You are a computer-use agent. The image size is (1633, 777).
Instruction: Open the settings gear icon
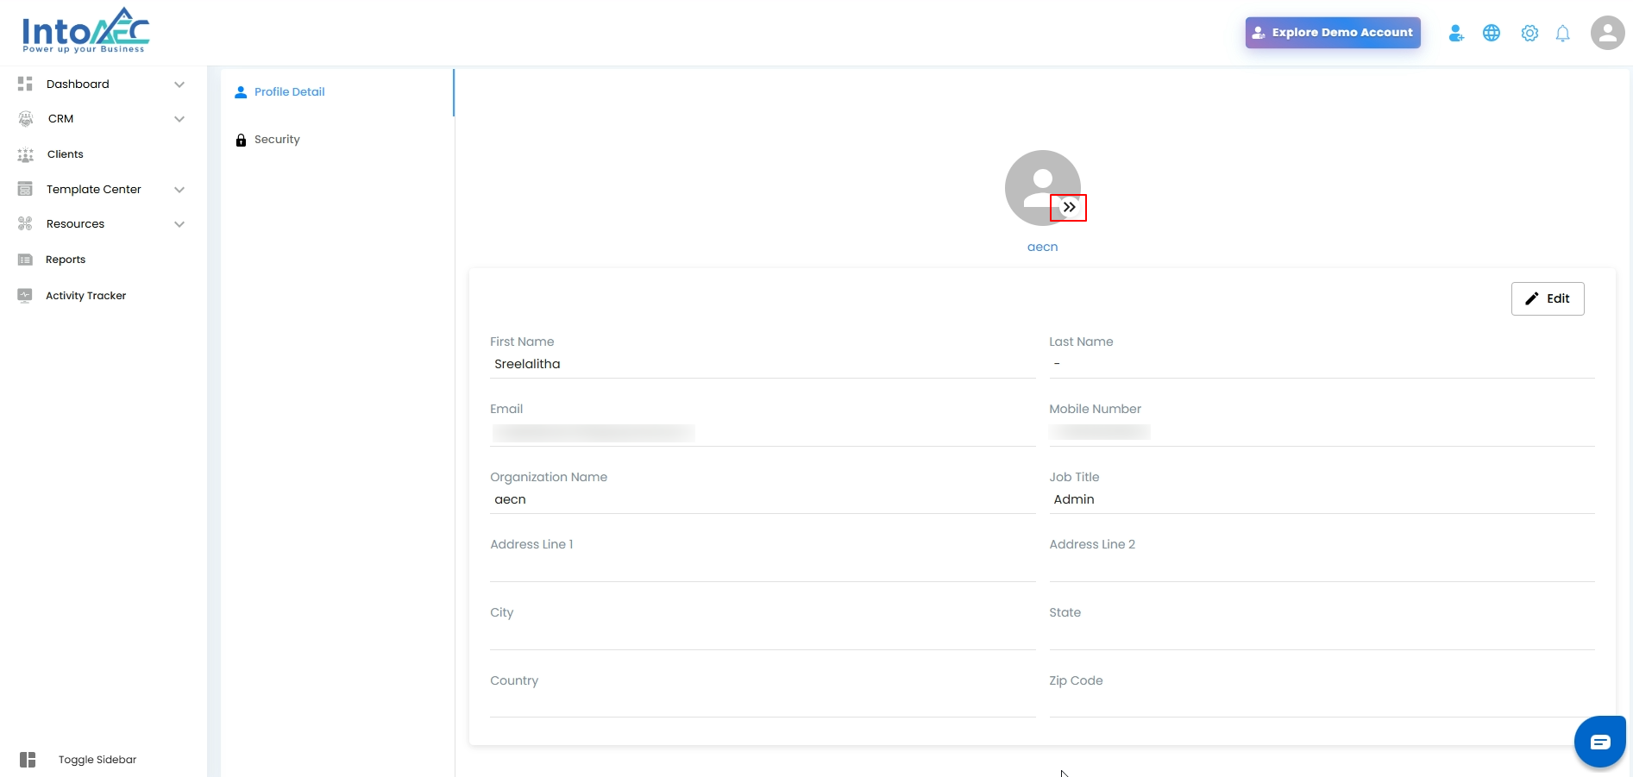[x=1529, y=33]
